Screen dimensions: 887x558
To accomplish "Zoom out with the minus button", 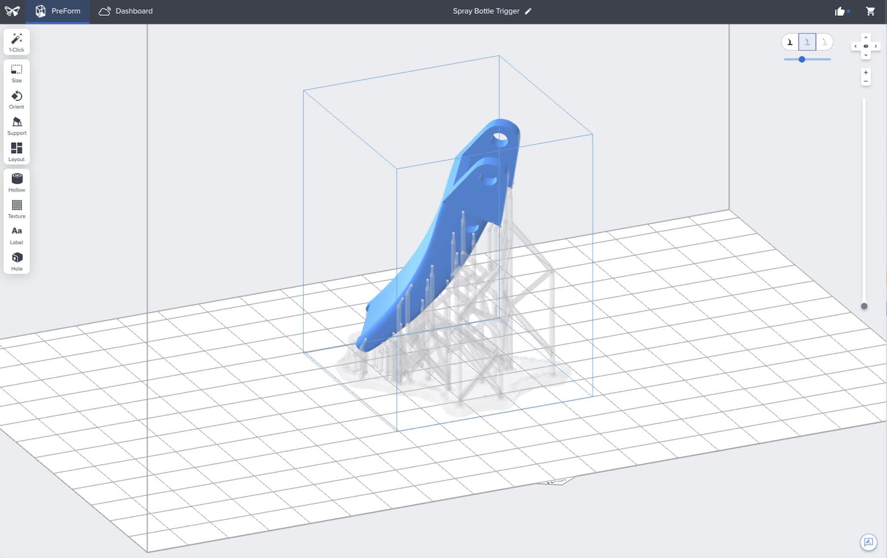I will (x=866, y=81).
